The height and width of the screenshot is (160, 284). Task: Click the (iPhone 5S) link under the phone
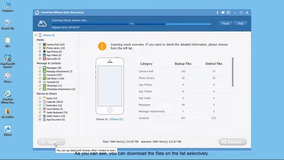pos(116,120)
